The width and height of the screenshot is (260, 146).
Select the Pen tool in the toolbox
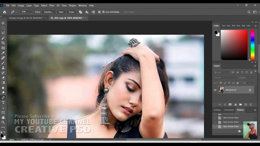pyautogui.click(x=3, y=98)
